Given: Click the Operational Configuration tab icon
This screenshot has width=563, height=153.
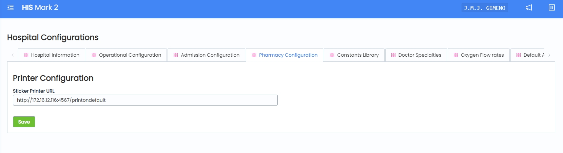Looking at the screenshot, I should [94, 55].
